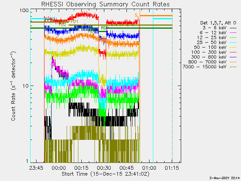Select the 6 - 12 keV legend label
The width and height of the screenshot is (241, 181).
pos(213,33)
